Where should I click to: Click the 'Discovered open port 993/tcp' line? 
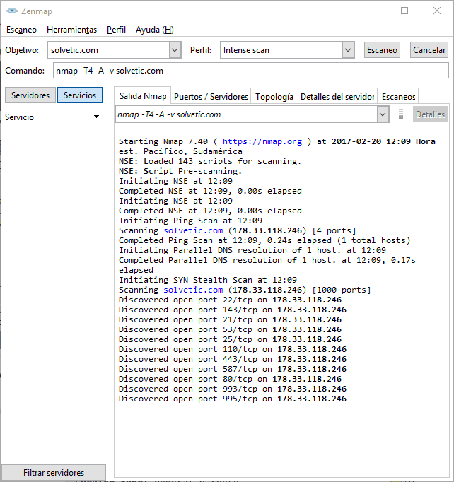233,389
